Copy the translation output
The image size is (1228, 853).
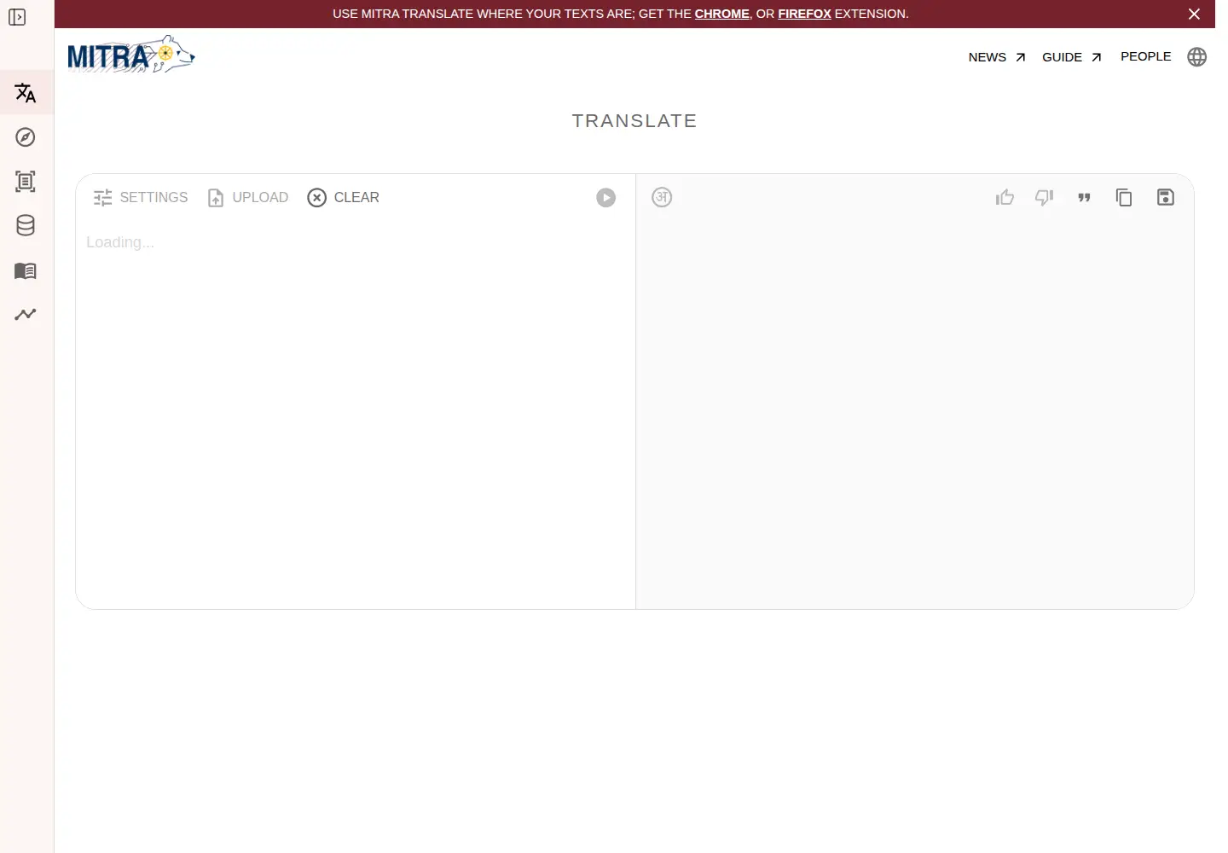pyautogui.click(x=1124, y=198)
